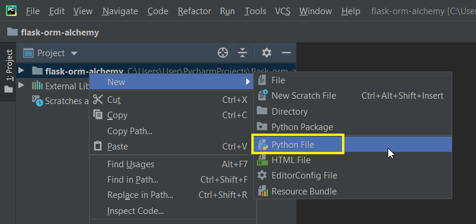476x224 pixels.
Task: Collapse all using the Project panel icon
Action: click(242, 53)
